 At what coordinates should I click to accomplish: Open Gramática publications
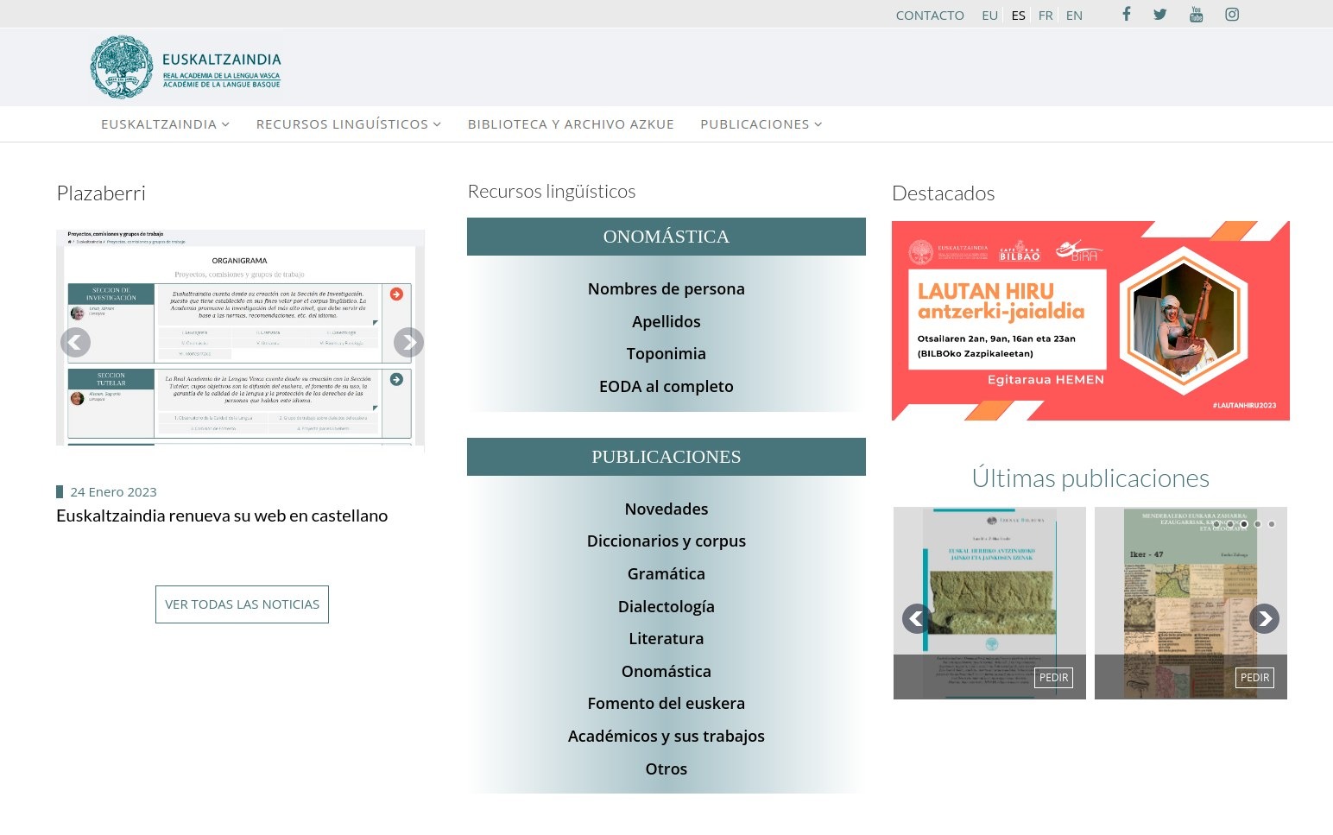tap(666, 574)
